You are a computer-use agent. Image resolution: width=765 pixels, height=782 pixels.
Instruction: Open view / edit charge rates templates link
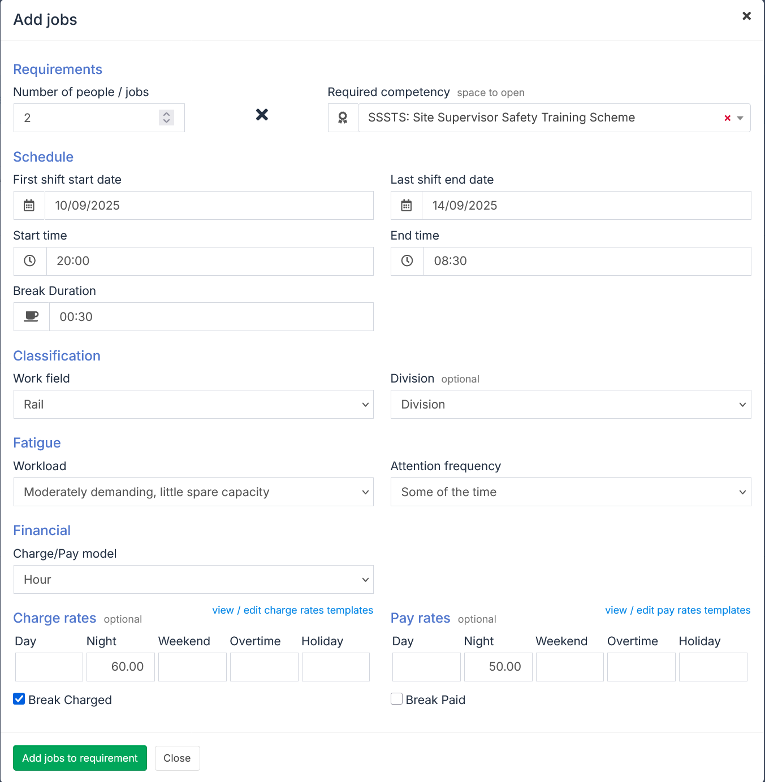click(x=292, y=610)
